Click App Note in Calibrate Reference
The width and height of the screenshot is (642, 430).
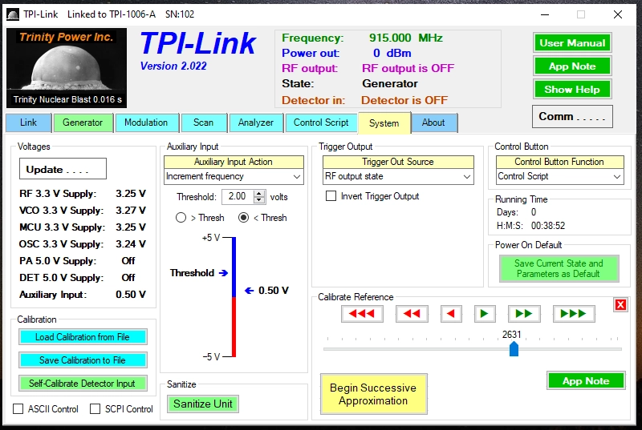pyautogui.click(x=586, y=381)
